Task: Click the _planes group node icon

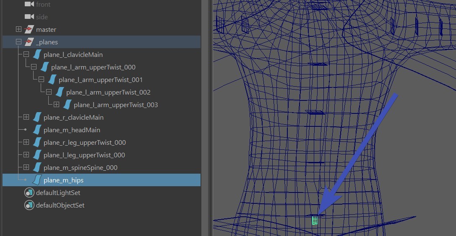Action: pos(29,42)
